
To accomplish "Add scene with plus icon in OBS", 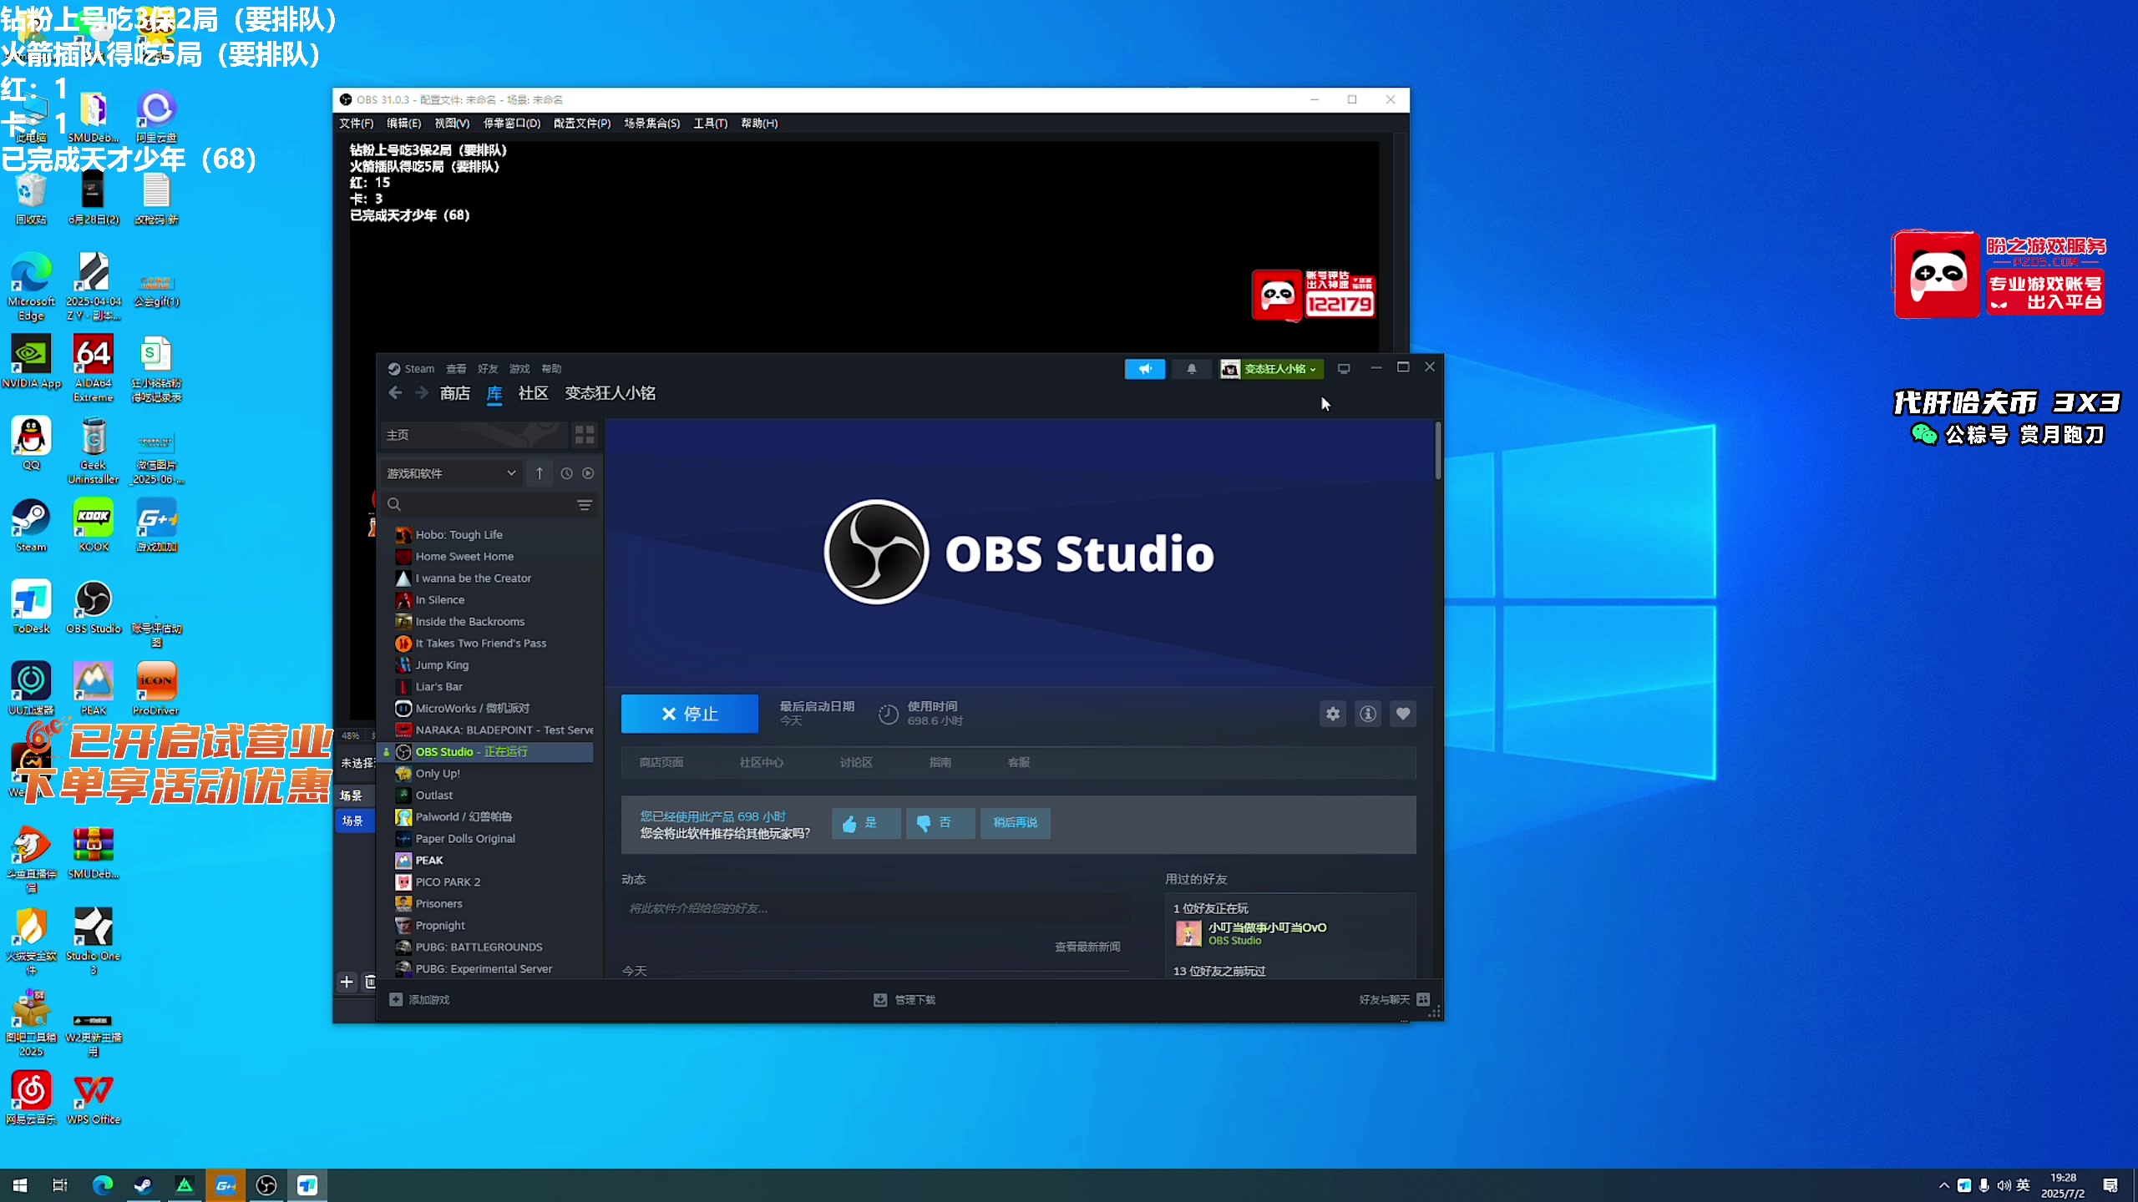I will point(347,982).
